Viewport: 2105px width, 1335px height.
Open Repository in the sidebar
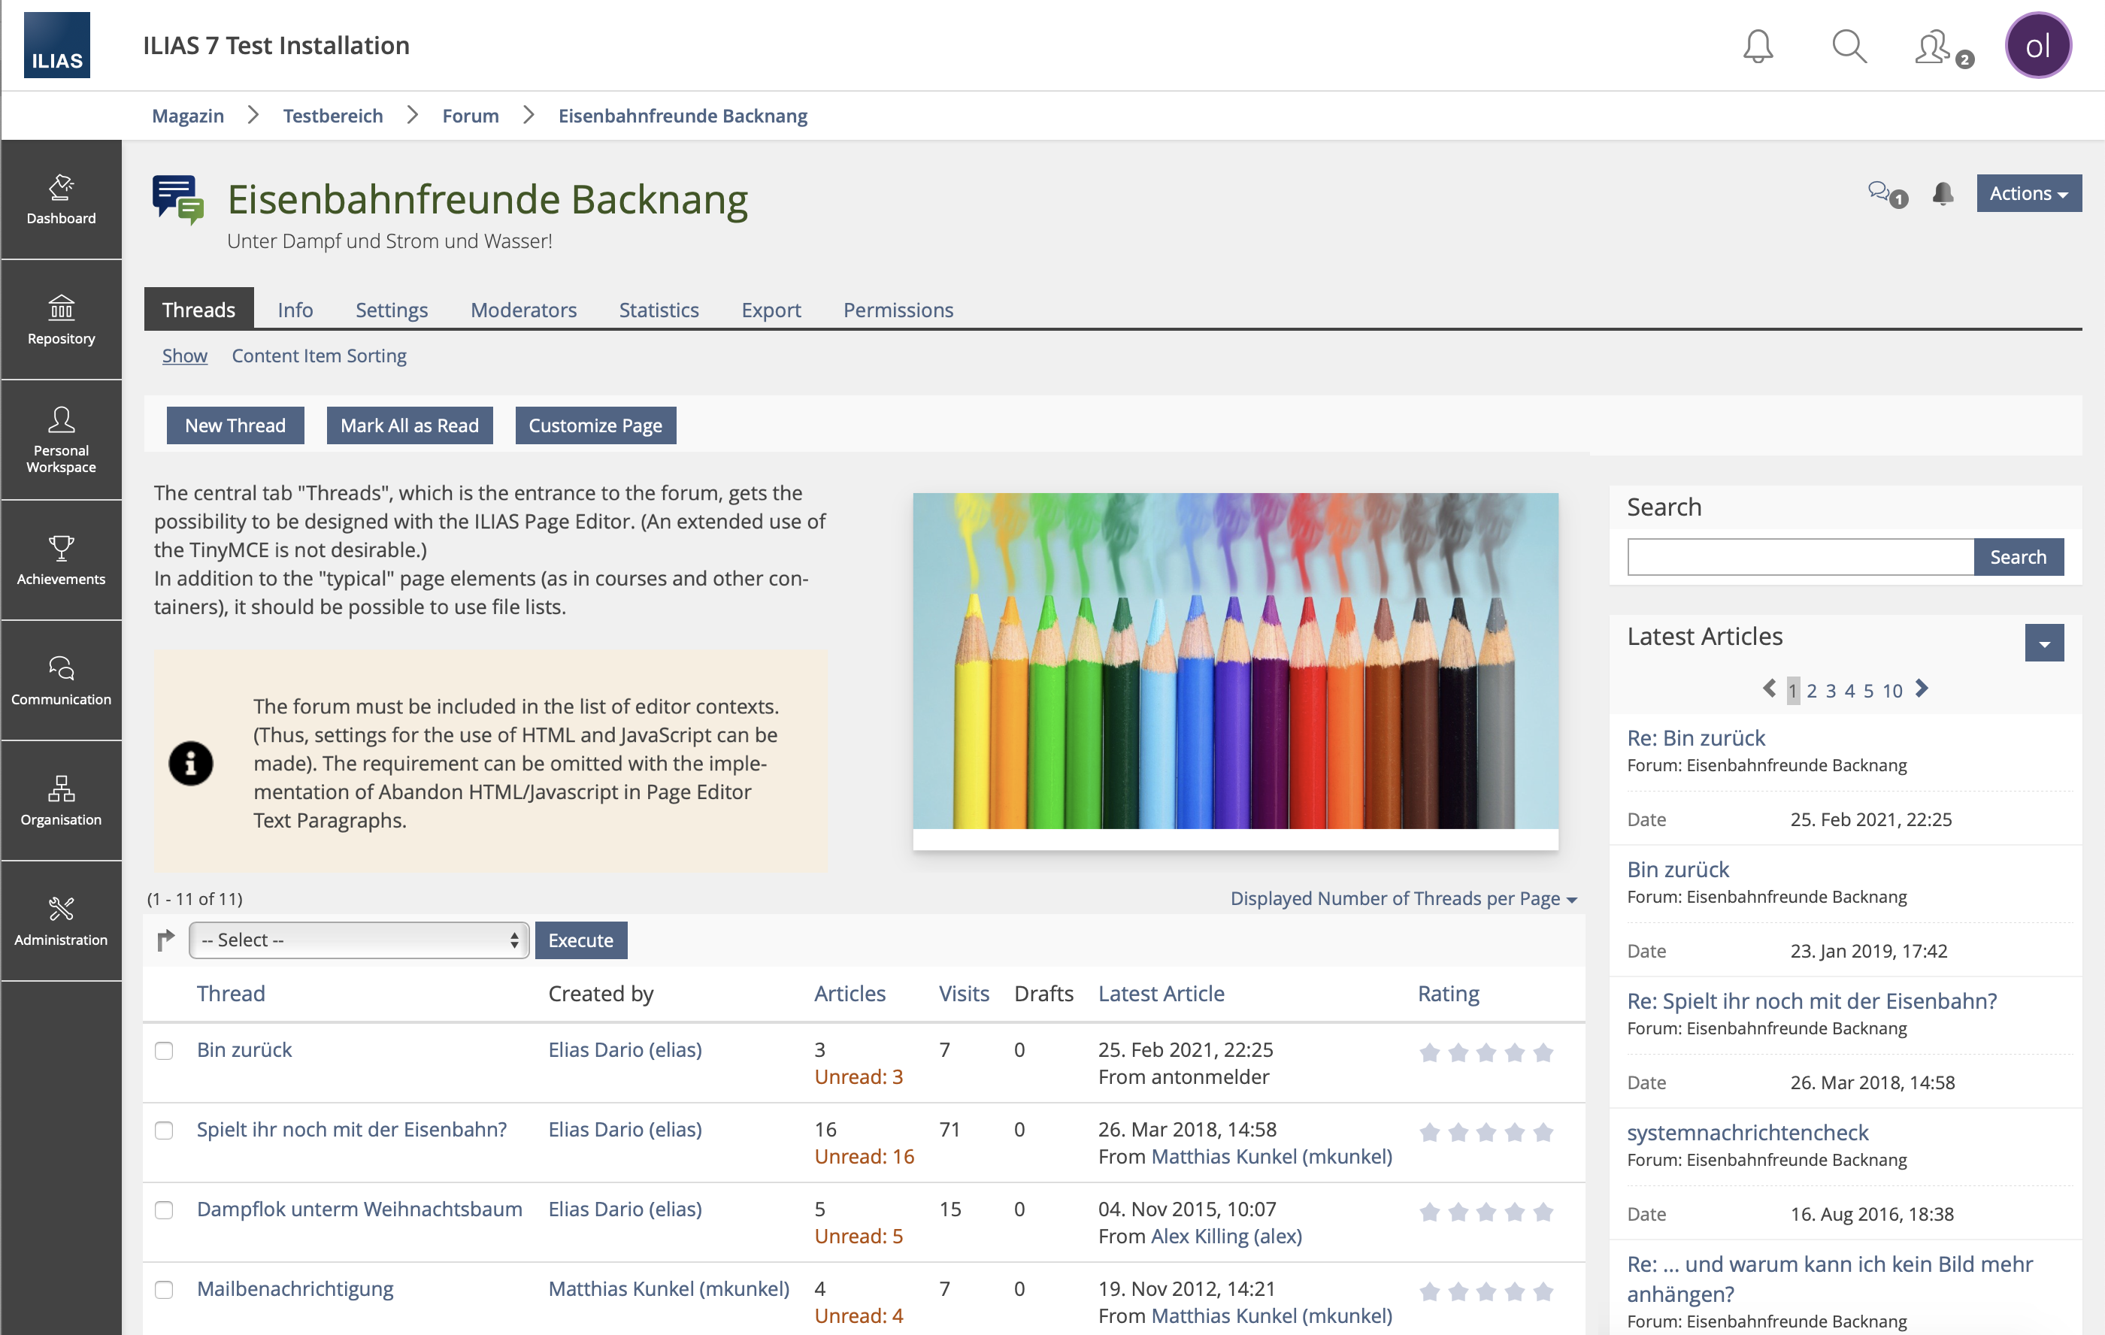[x=61, y=320]
